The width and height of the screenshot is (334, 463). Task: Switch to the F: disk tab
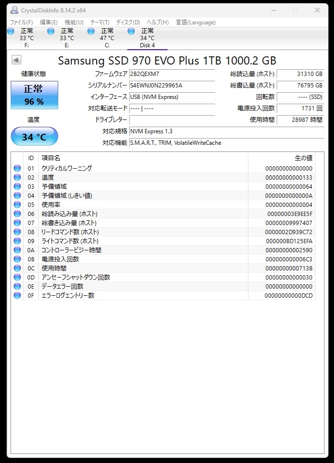click(x=27, y=38)
